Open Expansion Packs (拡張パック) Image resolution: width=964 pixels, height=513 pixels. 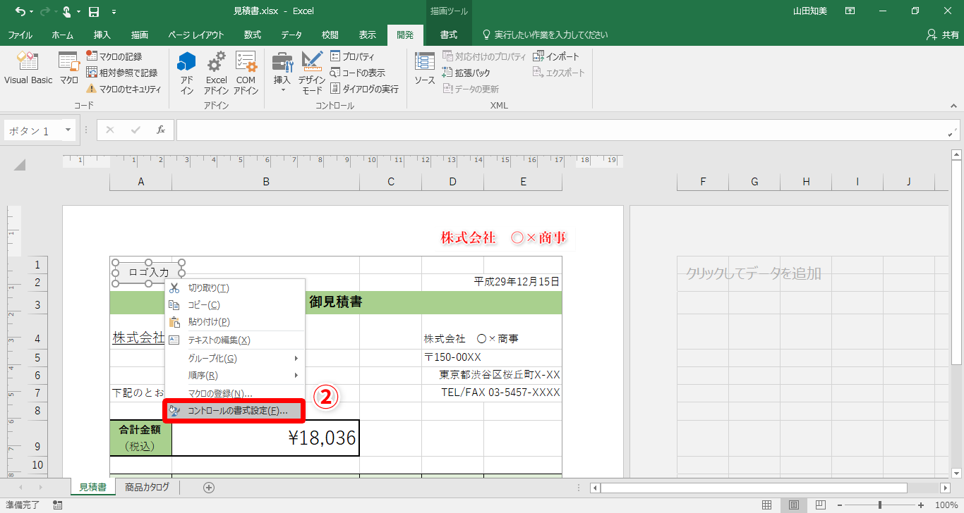click(x=466, y=73)
